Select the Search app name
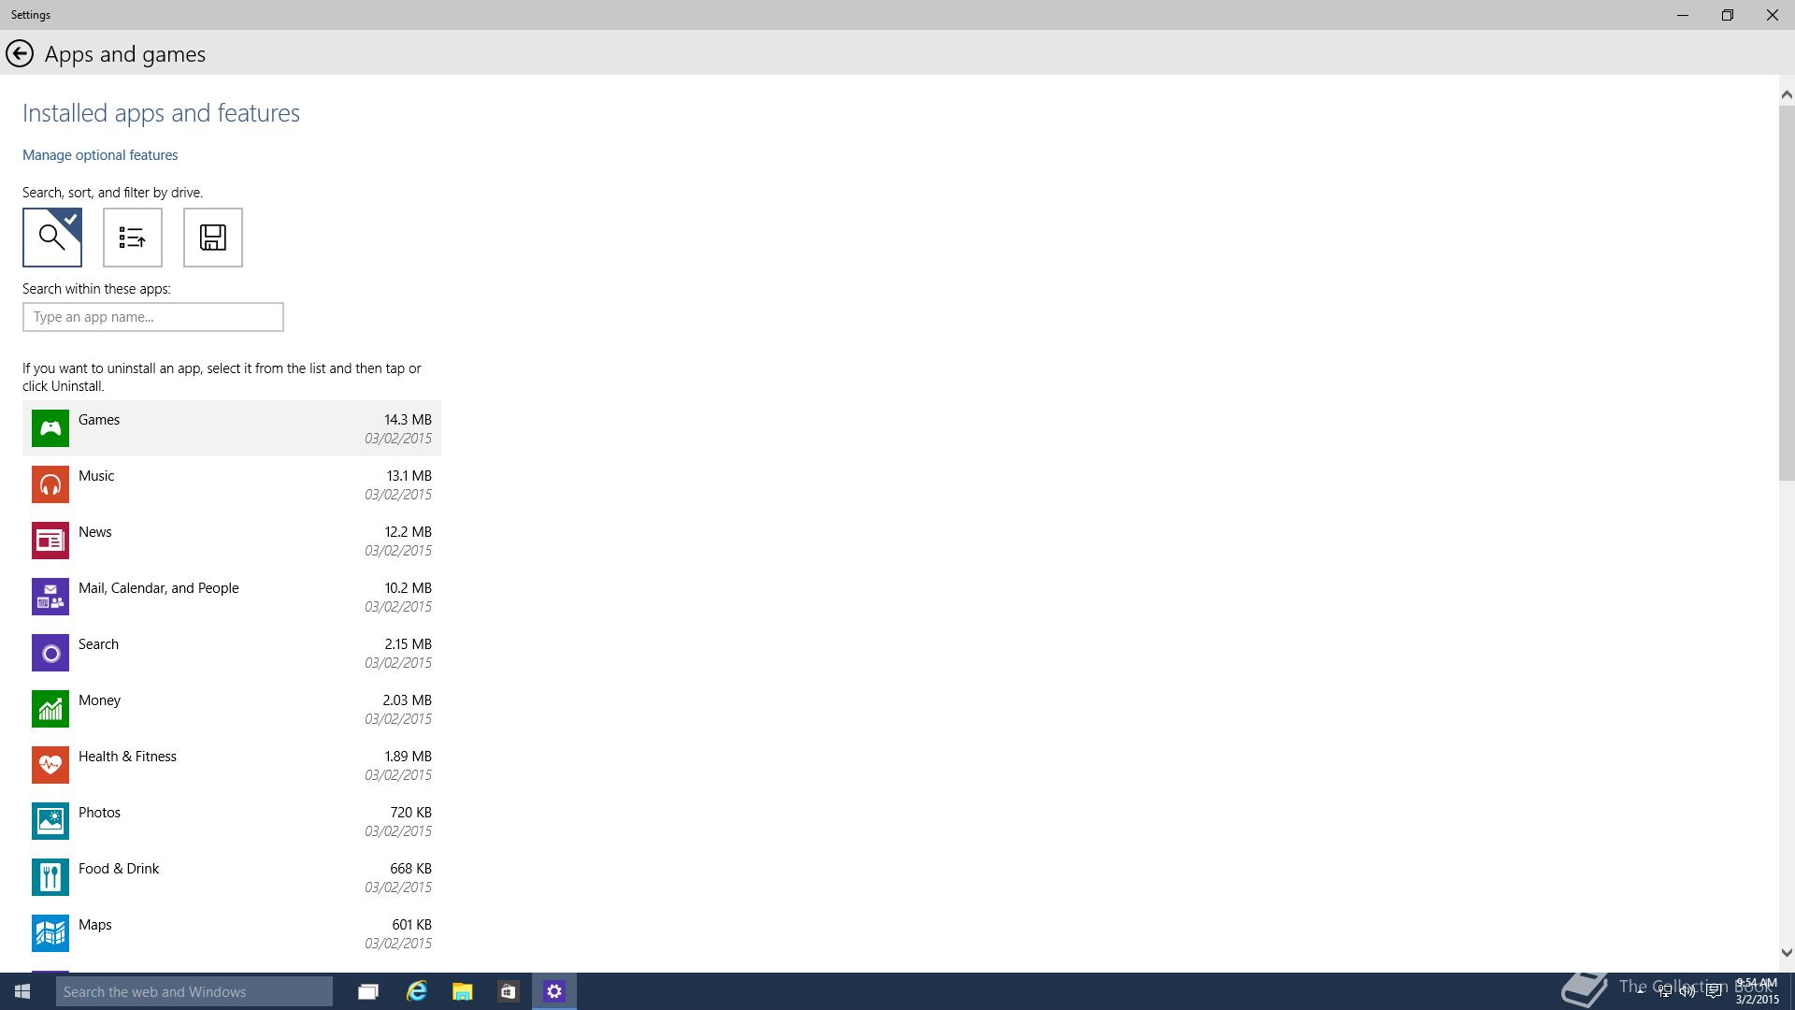The image size is (1795, 1010). tap(98, 644)
